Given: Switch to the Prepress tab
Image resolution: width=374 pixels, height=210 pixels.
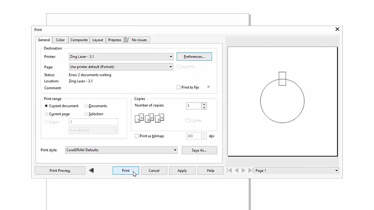Looking at the screenshot, I should tap(114, 40).
